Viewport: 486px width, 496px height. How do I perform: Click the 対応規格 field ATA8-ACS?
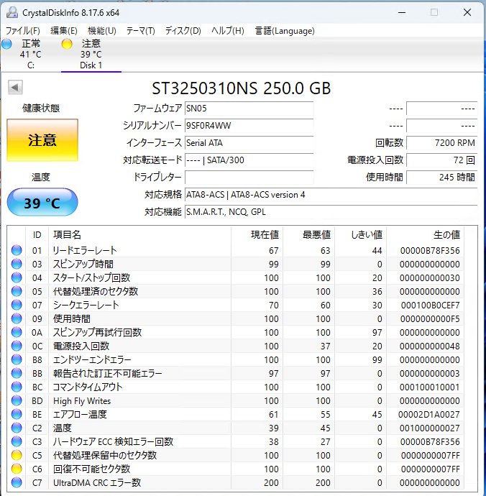(x=331, y=195)
